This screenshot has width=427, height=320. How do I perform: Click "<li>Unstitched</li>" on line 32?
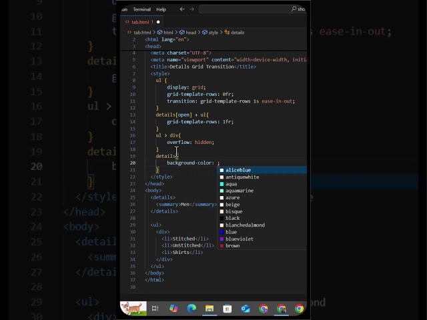coord(187,245)
